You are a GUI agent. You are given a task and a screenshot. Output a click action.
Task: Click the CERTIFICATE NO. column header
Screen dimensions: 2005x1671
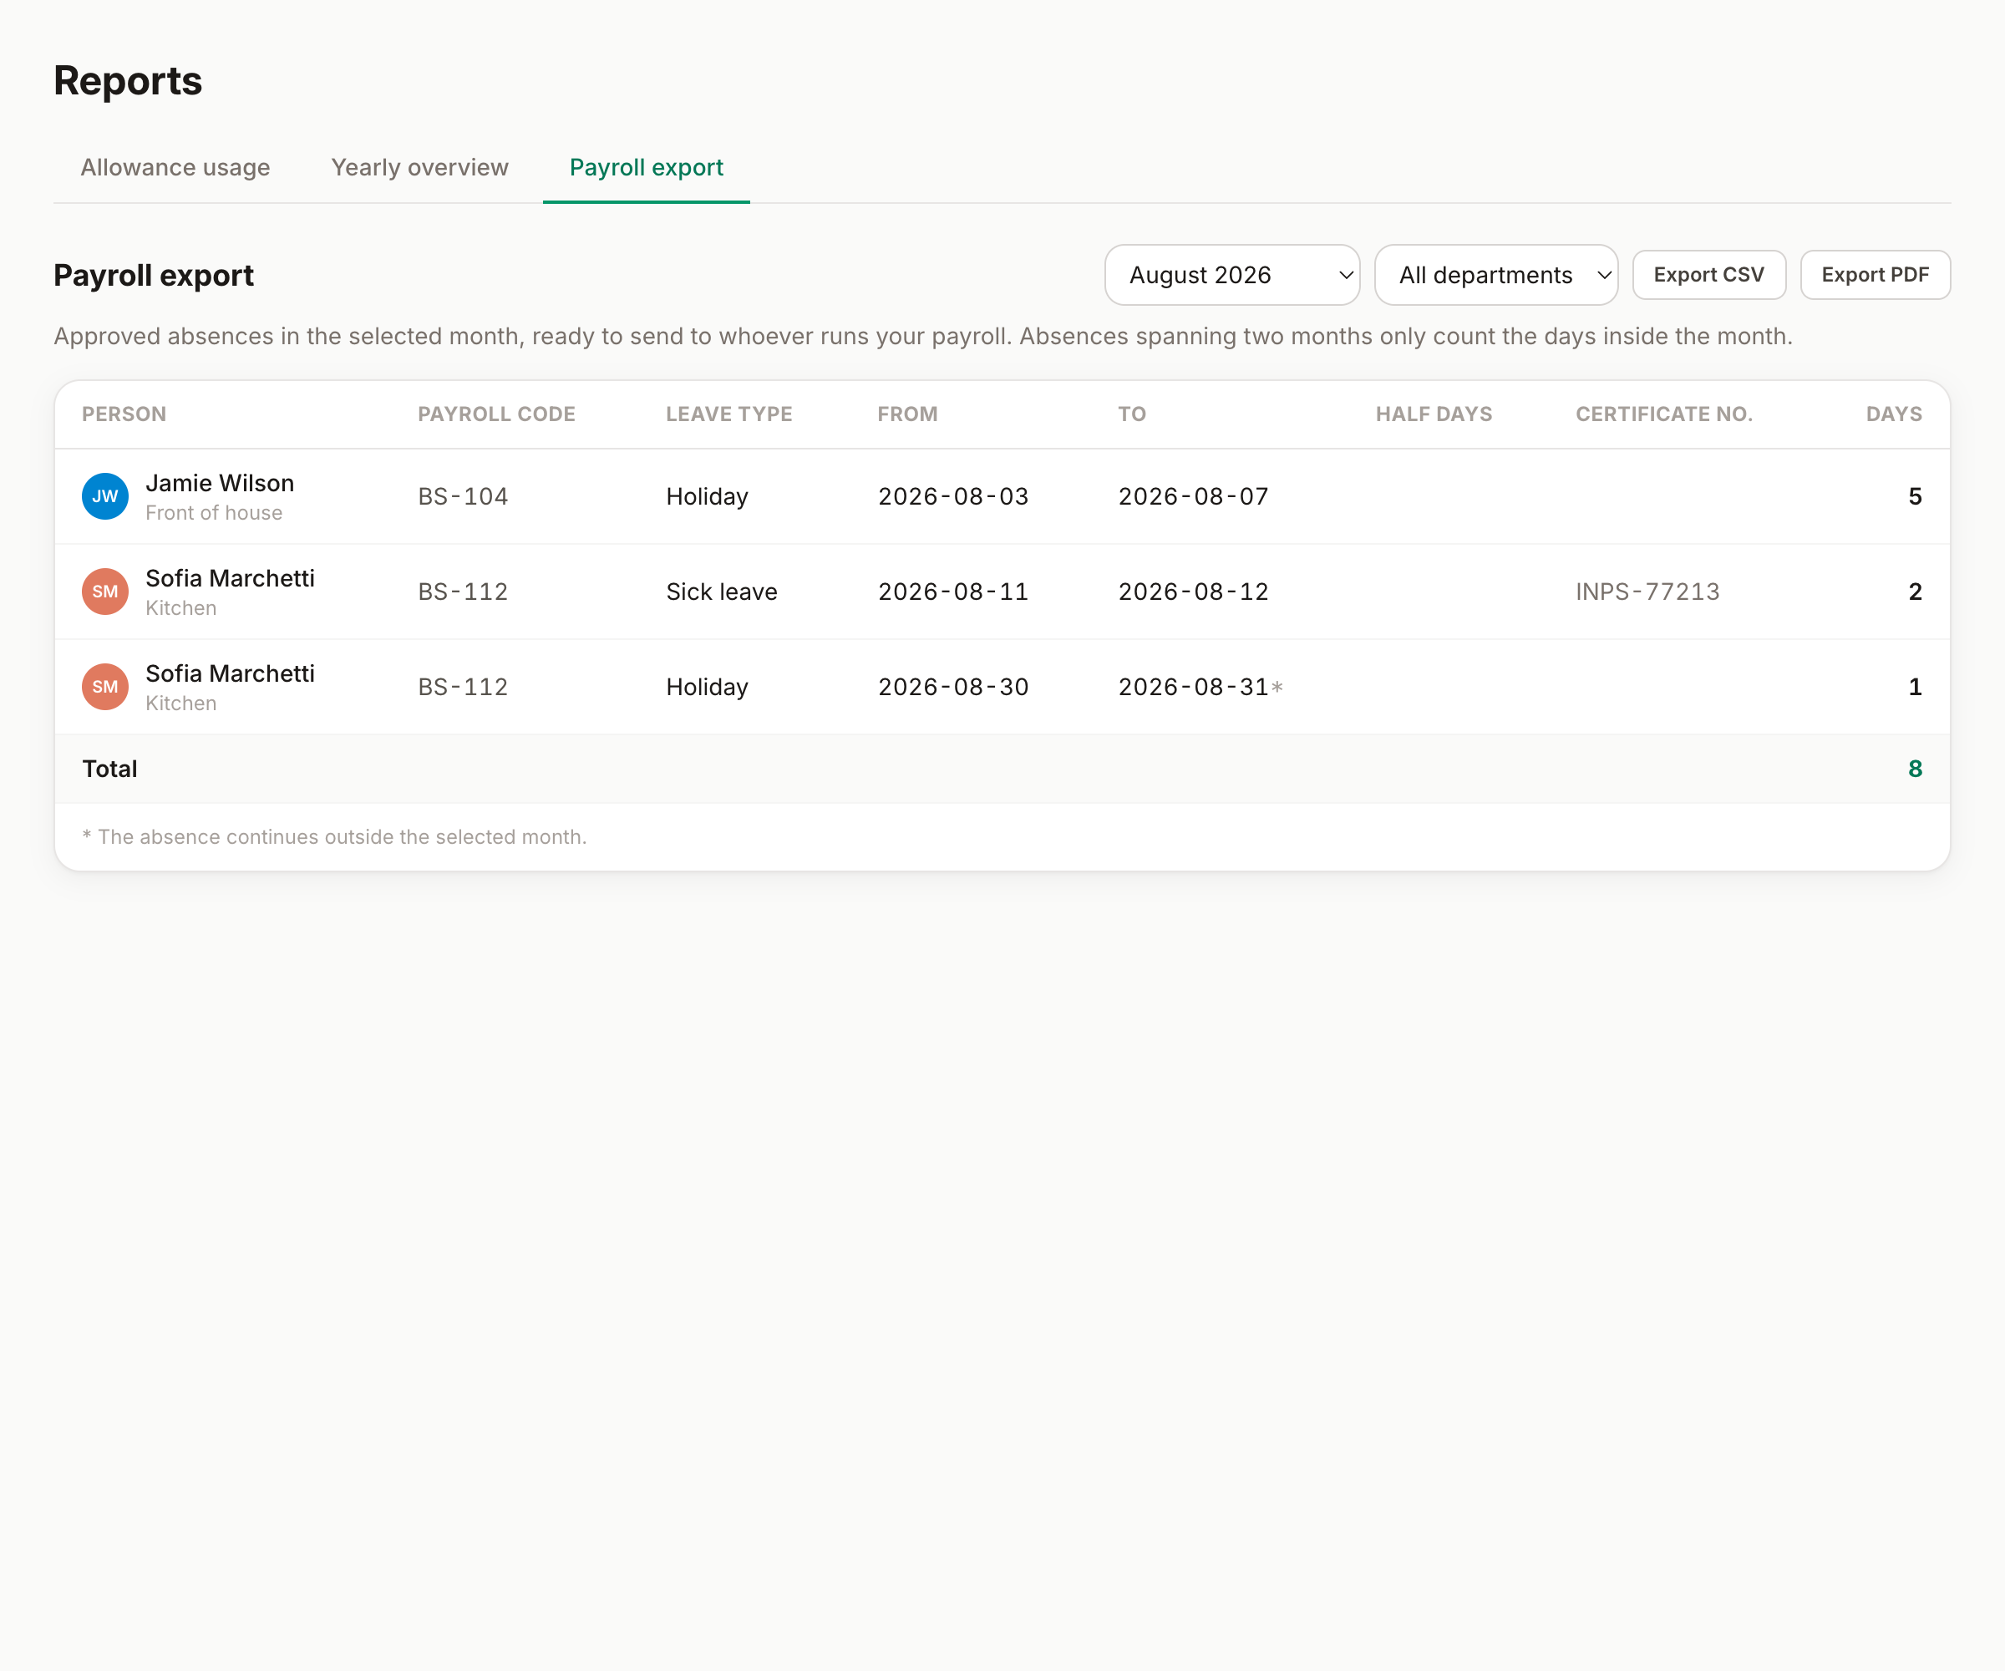(x=1664, y=414)
